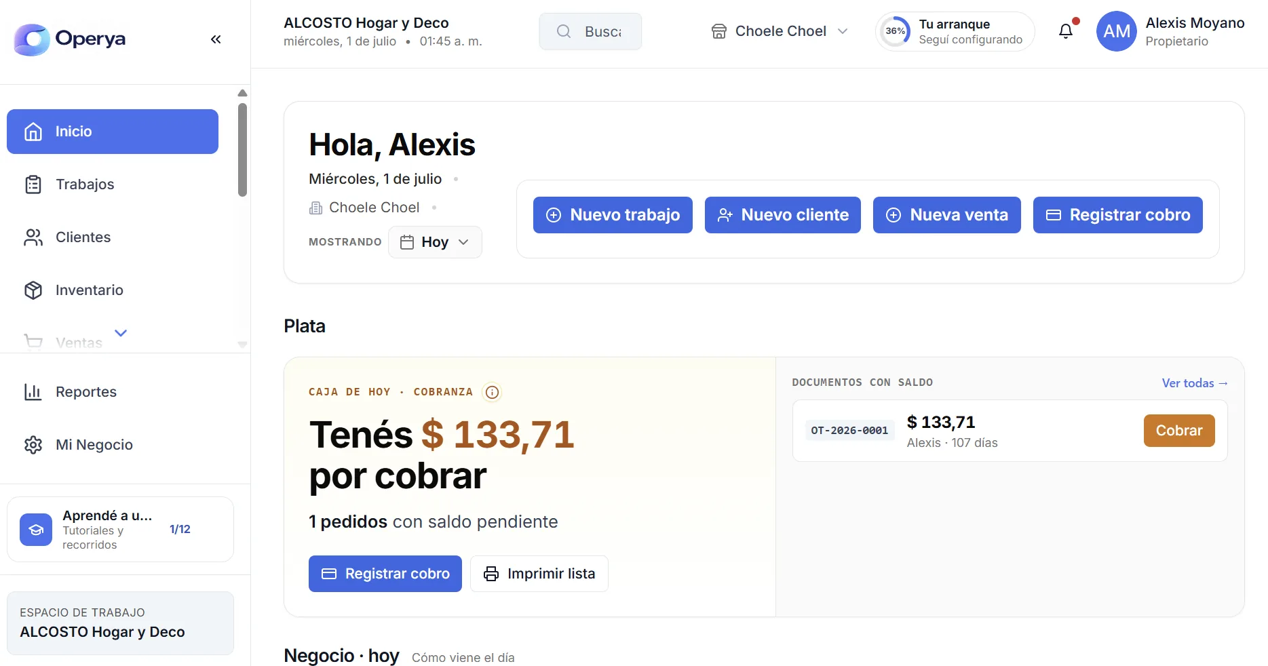Open Trabajos section
This screenshot has width=1268, height=666.
coord(113,184)
